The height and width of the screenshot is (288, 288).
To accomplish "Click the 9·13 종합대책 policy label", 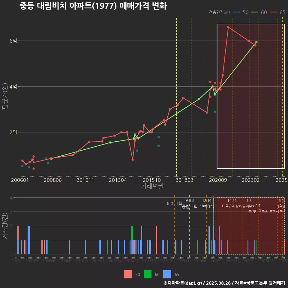I will (x=190, y=204).
